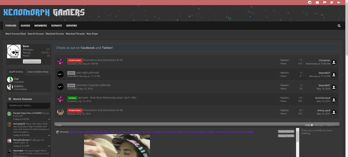Click the green xG-News prefix tag
Image resolution: width=348 pixels, height=157 pixels.
point(72,98)
